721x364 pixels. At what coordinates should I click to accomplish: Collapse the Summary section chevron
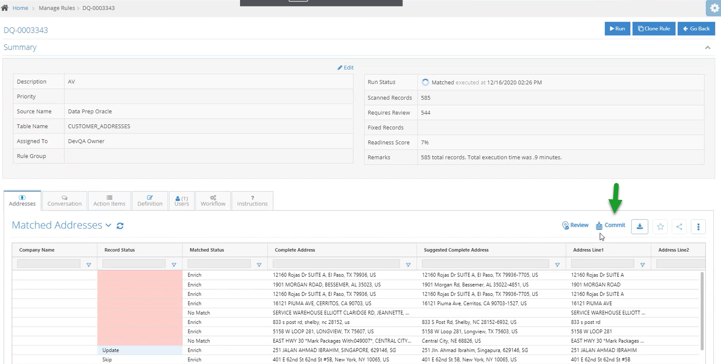(708, 48)
